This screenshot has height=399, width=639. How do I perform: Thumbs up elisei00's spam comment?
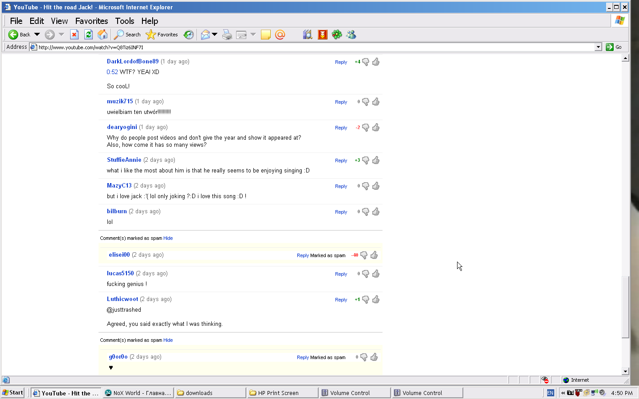click(374, 255)
